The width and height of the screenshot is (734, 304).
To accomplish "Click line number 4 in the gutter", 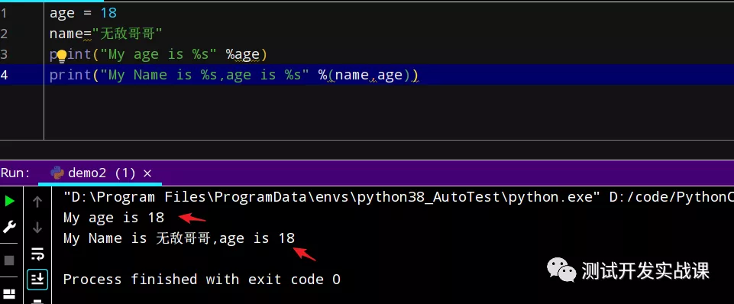I will click(x=4, y=75).
